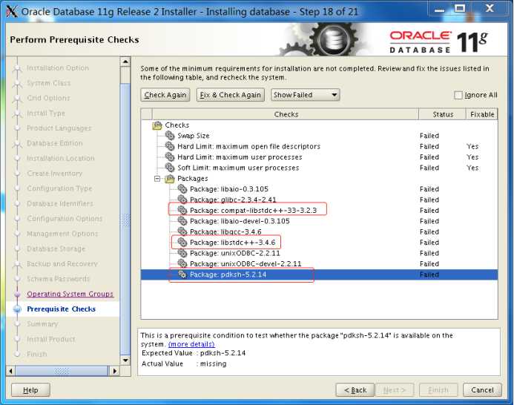The image size is (514, 405).
Task: Select the Installation Option step
Action: (58, 68)
